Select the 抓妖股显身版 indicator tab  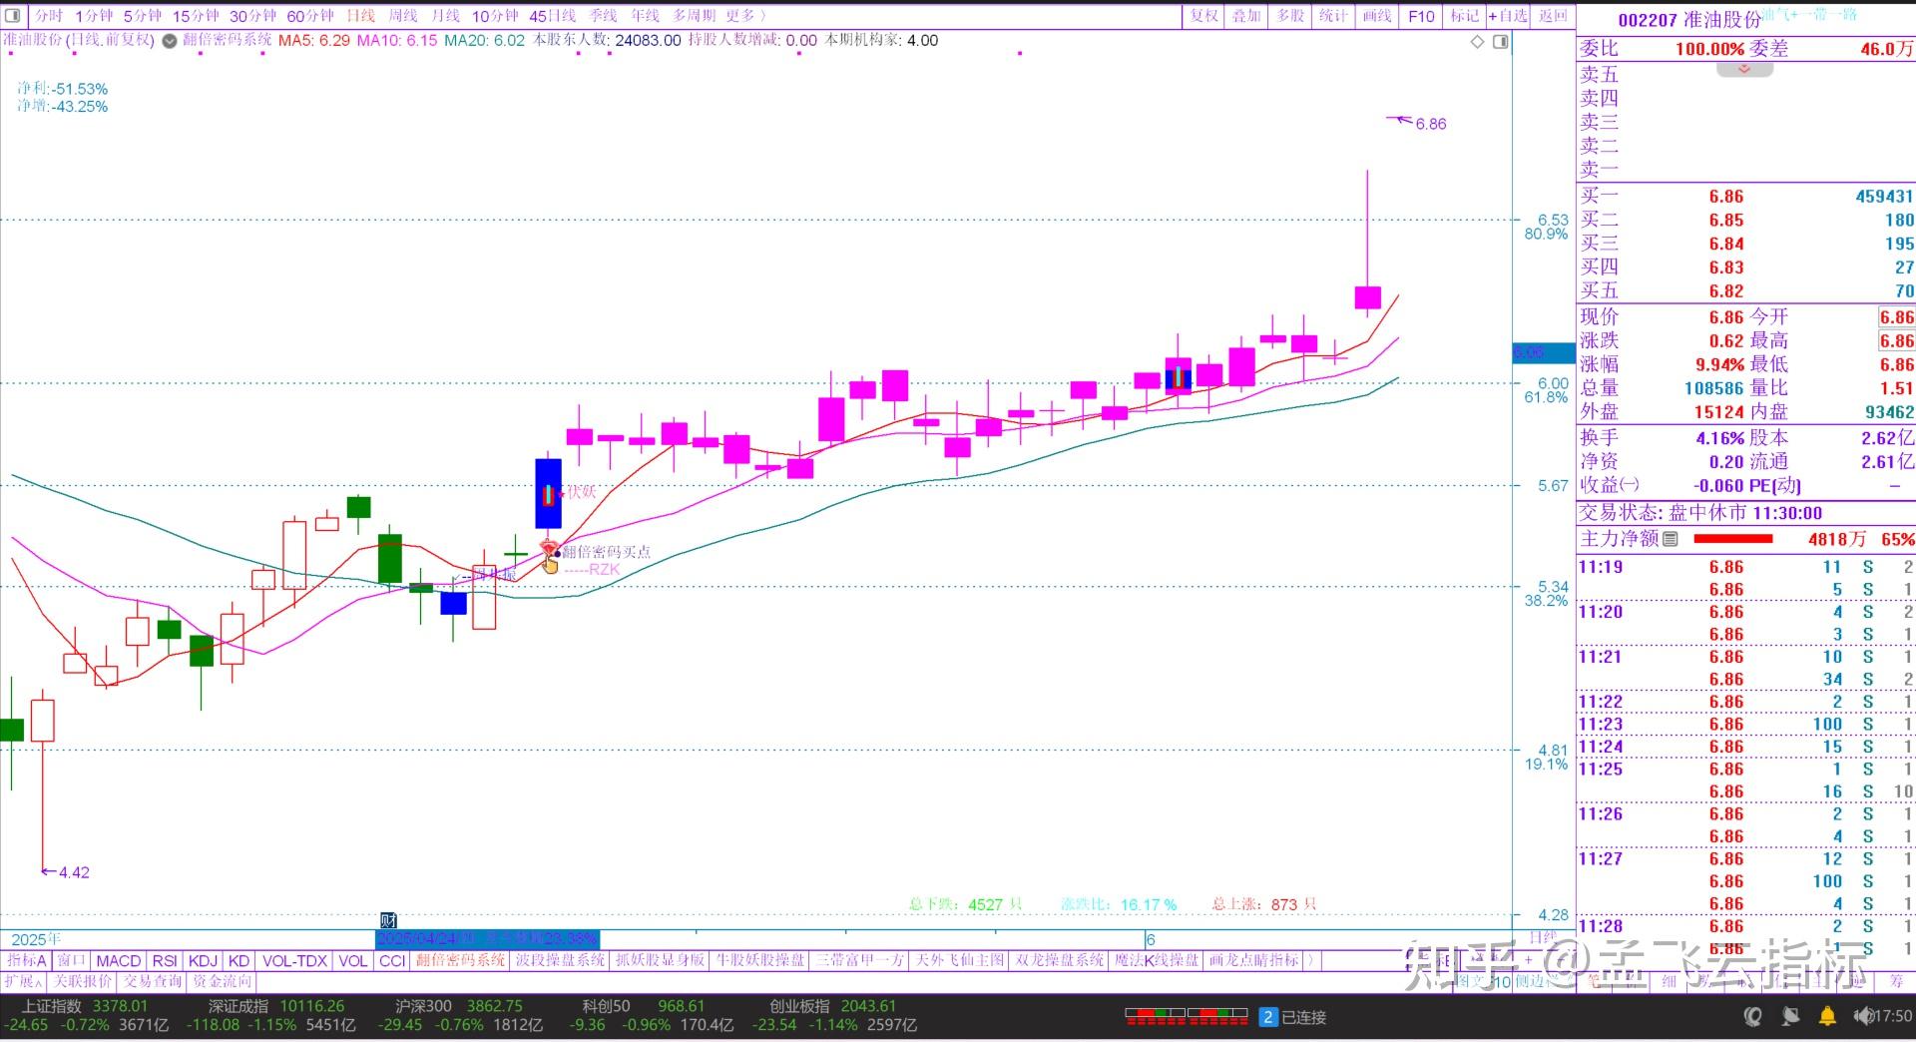click(660, 960)
